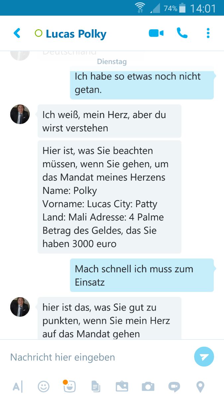The width and height of the screenshot is (224, 399).
Task: Tap the avatar beside 'hier ist das' message
Action: point(20,307)
